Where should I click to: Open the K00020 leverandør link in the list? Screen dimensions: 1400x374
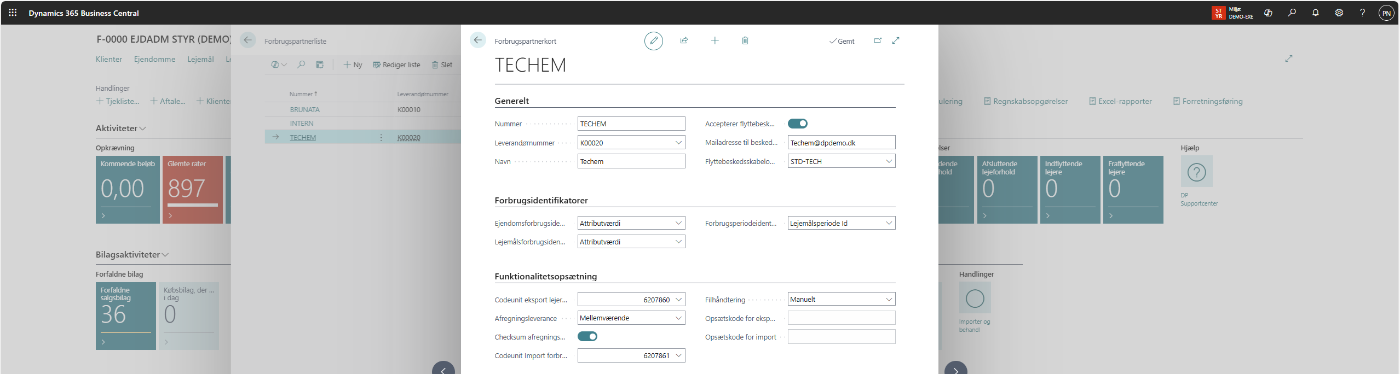click(x=409, y=137)
